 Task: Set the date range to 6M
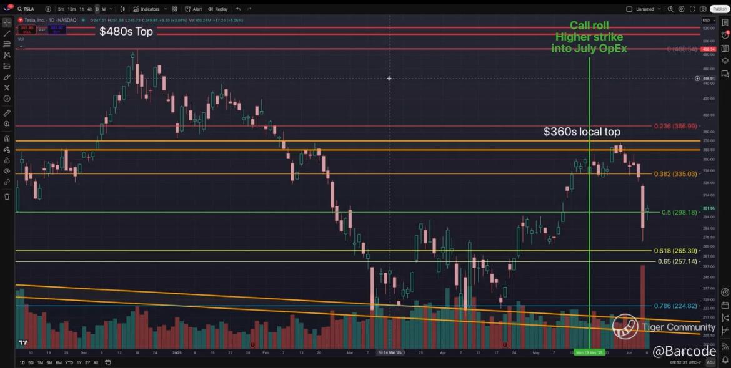pos(59,362)
